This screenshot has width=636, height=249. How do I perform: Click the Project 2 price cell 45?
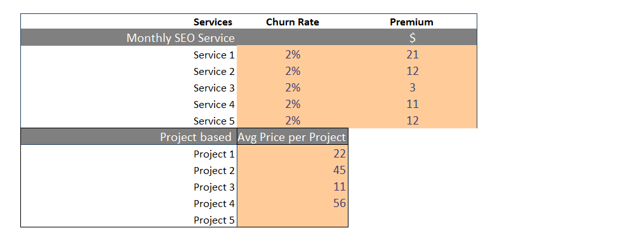[293, 170]
